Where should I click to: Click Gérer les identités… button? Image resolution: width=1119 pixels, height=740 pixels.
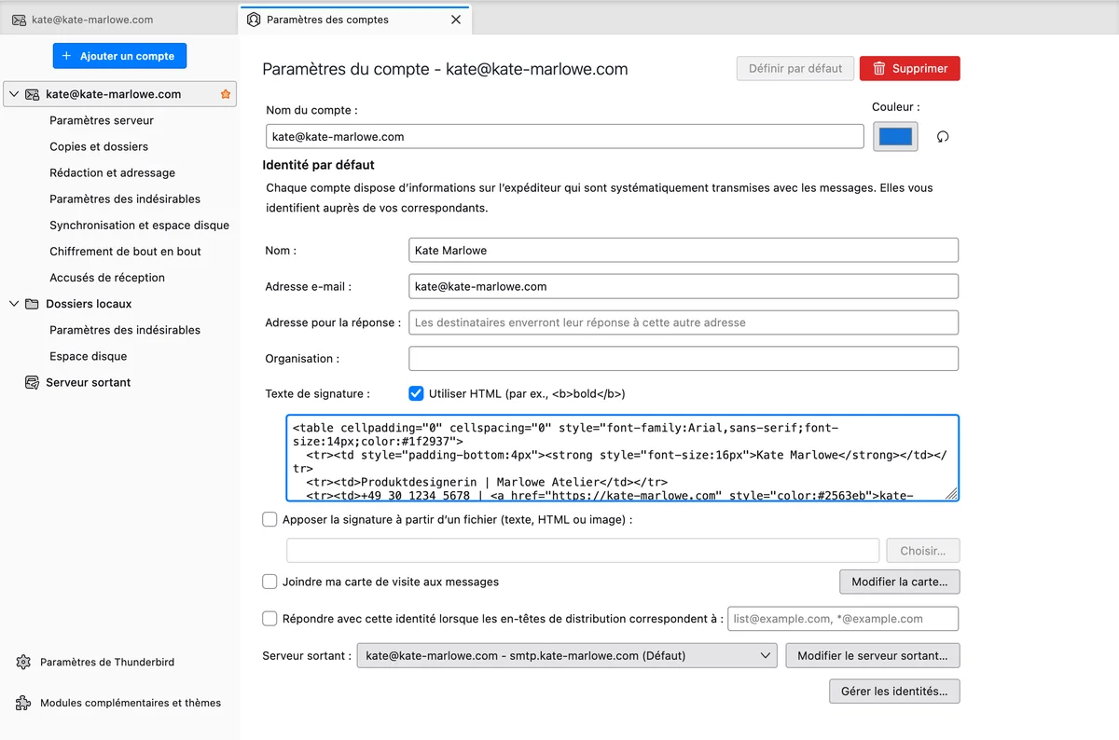pyautogui.click(x=894, y=691)
